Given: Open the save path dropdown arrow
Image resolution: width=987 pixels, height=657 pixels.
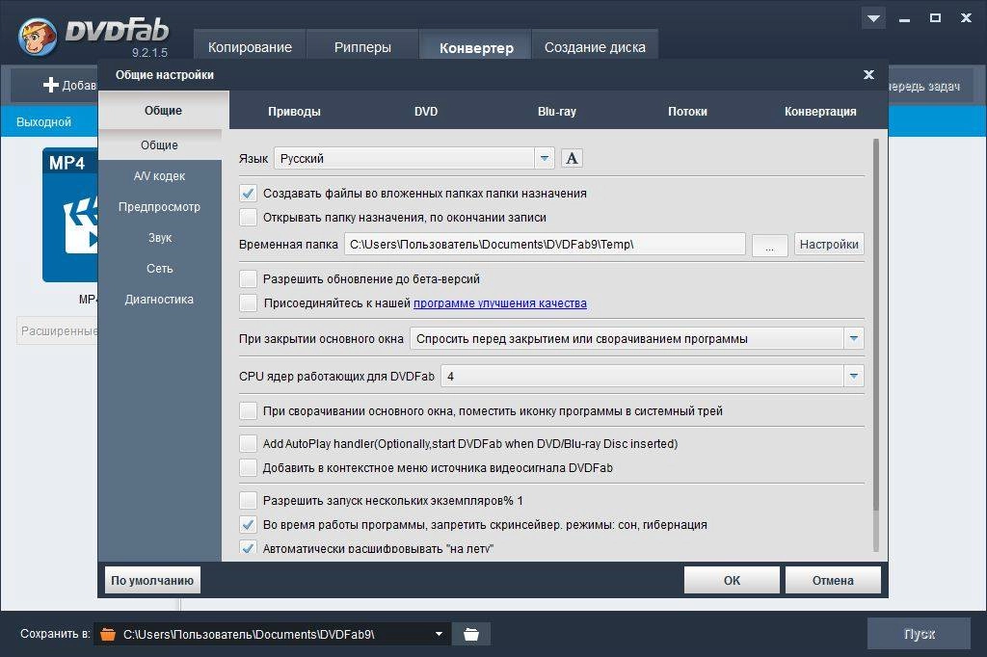Looking at the screenshot, I should point(439,634).
